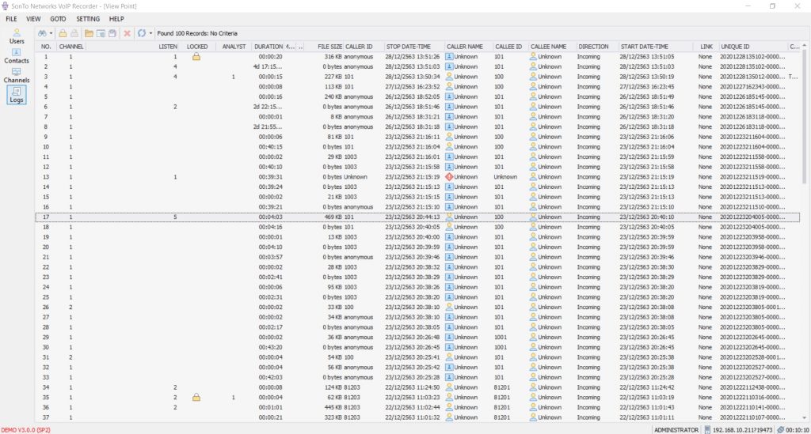Viewport: 811px width, 434px height.
Task: Click the open folder toolbar icon
Action: [x=89, y=33]
